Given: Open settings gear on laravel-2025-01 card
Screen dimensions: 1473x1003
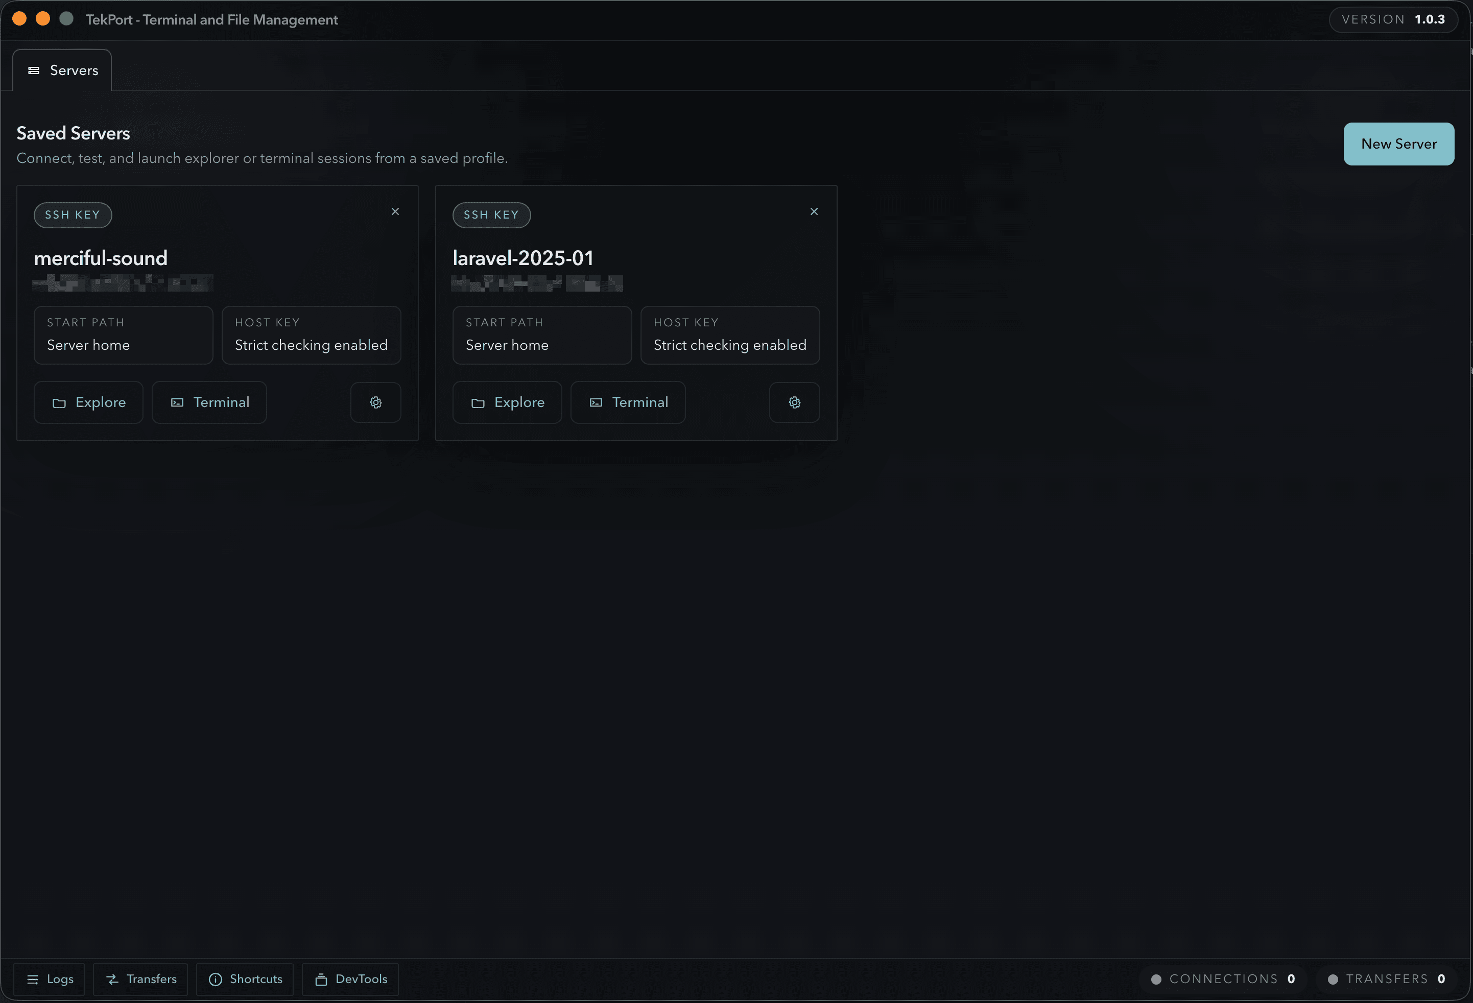Looking at the screenshot, I should click(x=794, y=402).
